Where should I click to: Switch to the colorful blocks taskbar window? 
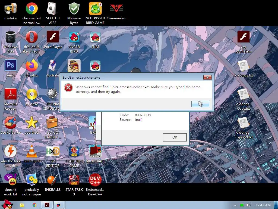pos(59,205)
